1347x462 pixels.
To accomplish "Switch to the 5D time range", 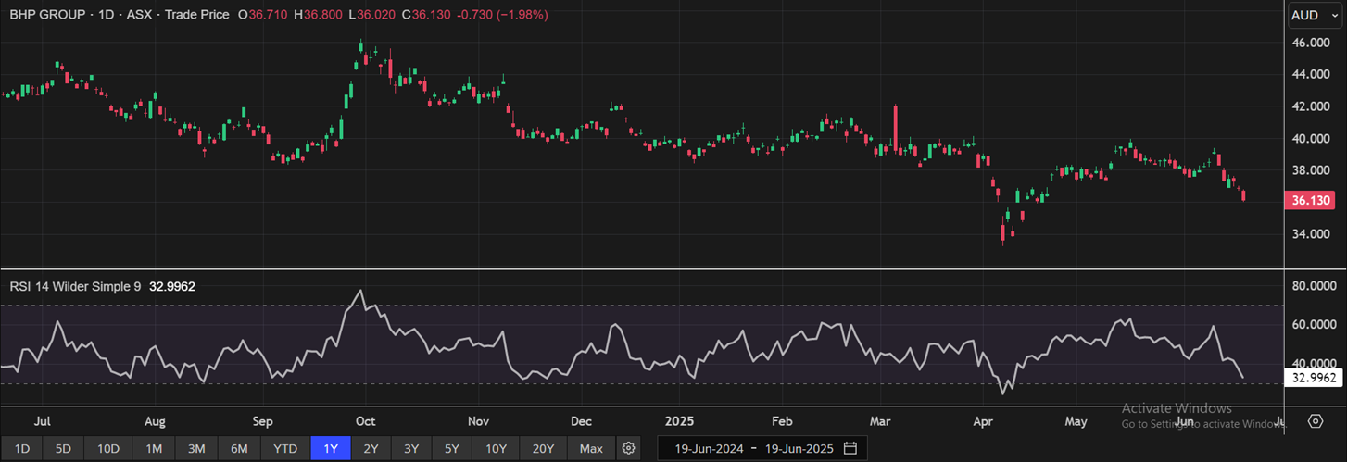I will click(63, 449).
